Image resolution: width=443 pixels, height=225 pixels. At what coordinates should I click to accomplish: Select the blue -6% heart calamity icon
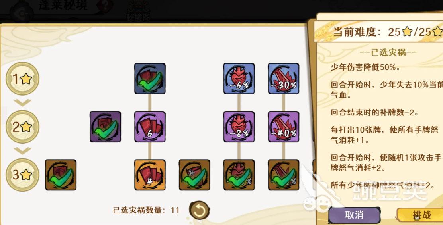coord(239,79)
